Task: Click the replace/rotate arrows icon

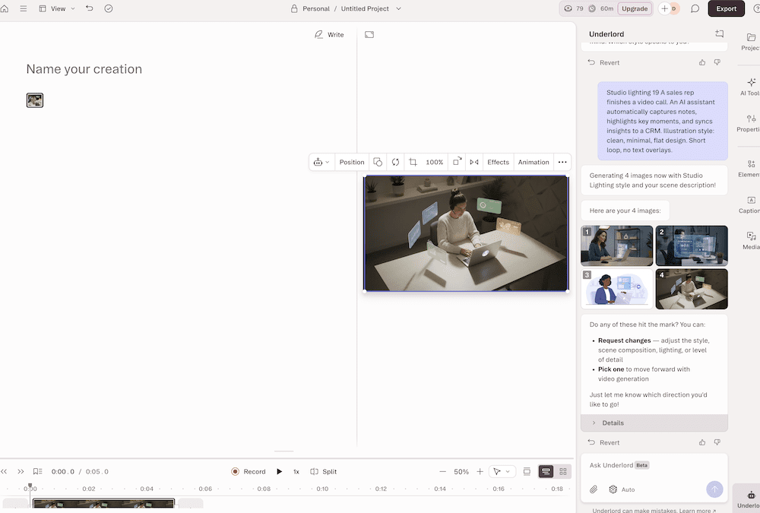Action: coord(395,162)
